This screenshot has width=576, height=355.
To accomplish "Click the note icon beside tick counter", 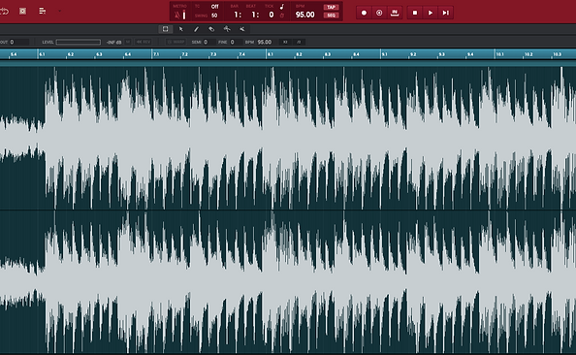I will click(282, 7).
